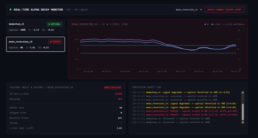Select the mean_reversion_v1 signal card
The height and width of the screenshot is (138, 258).
36,44
